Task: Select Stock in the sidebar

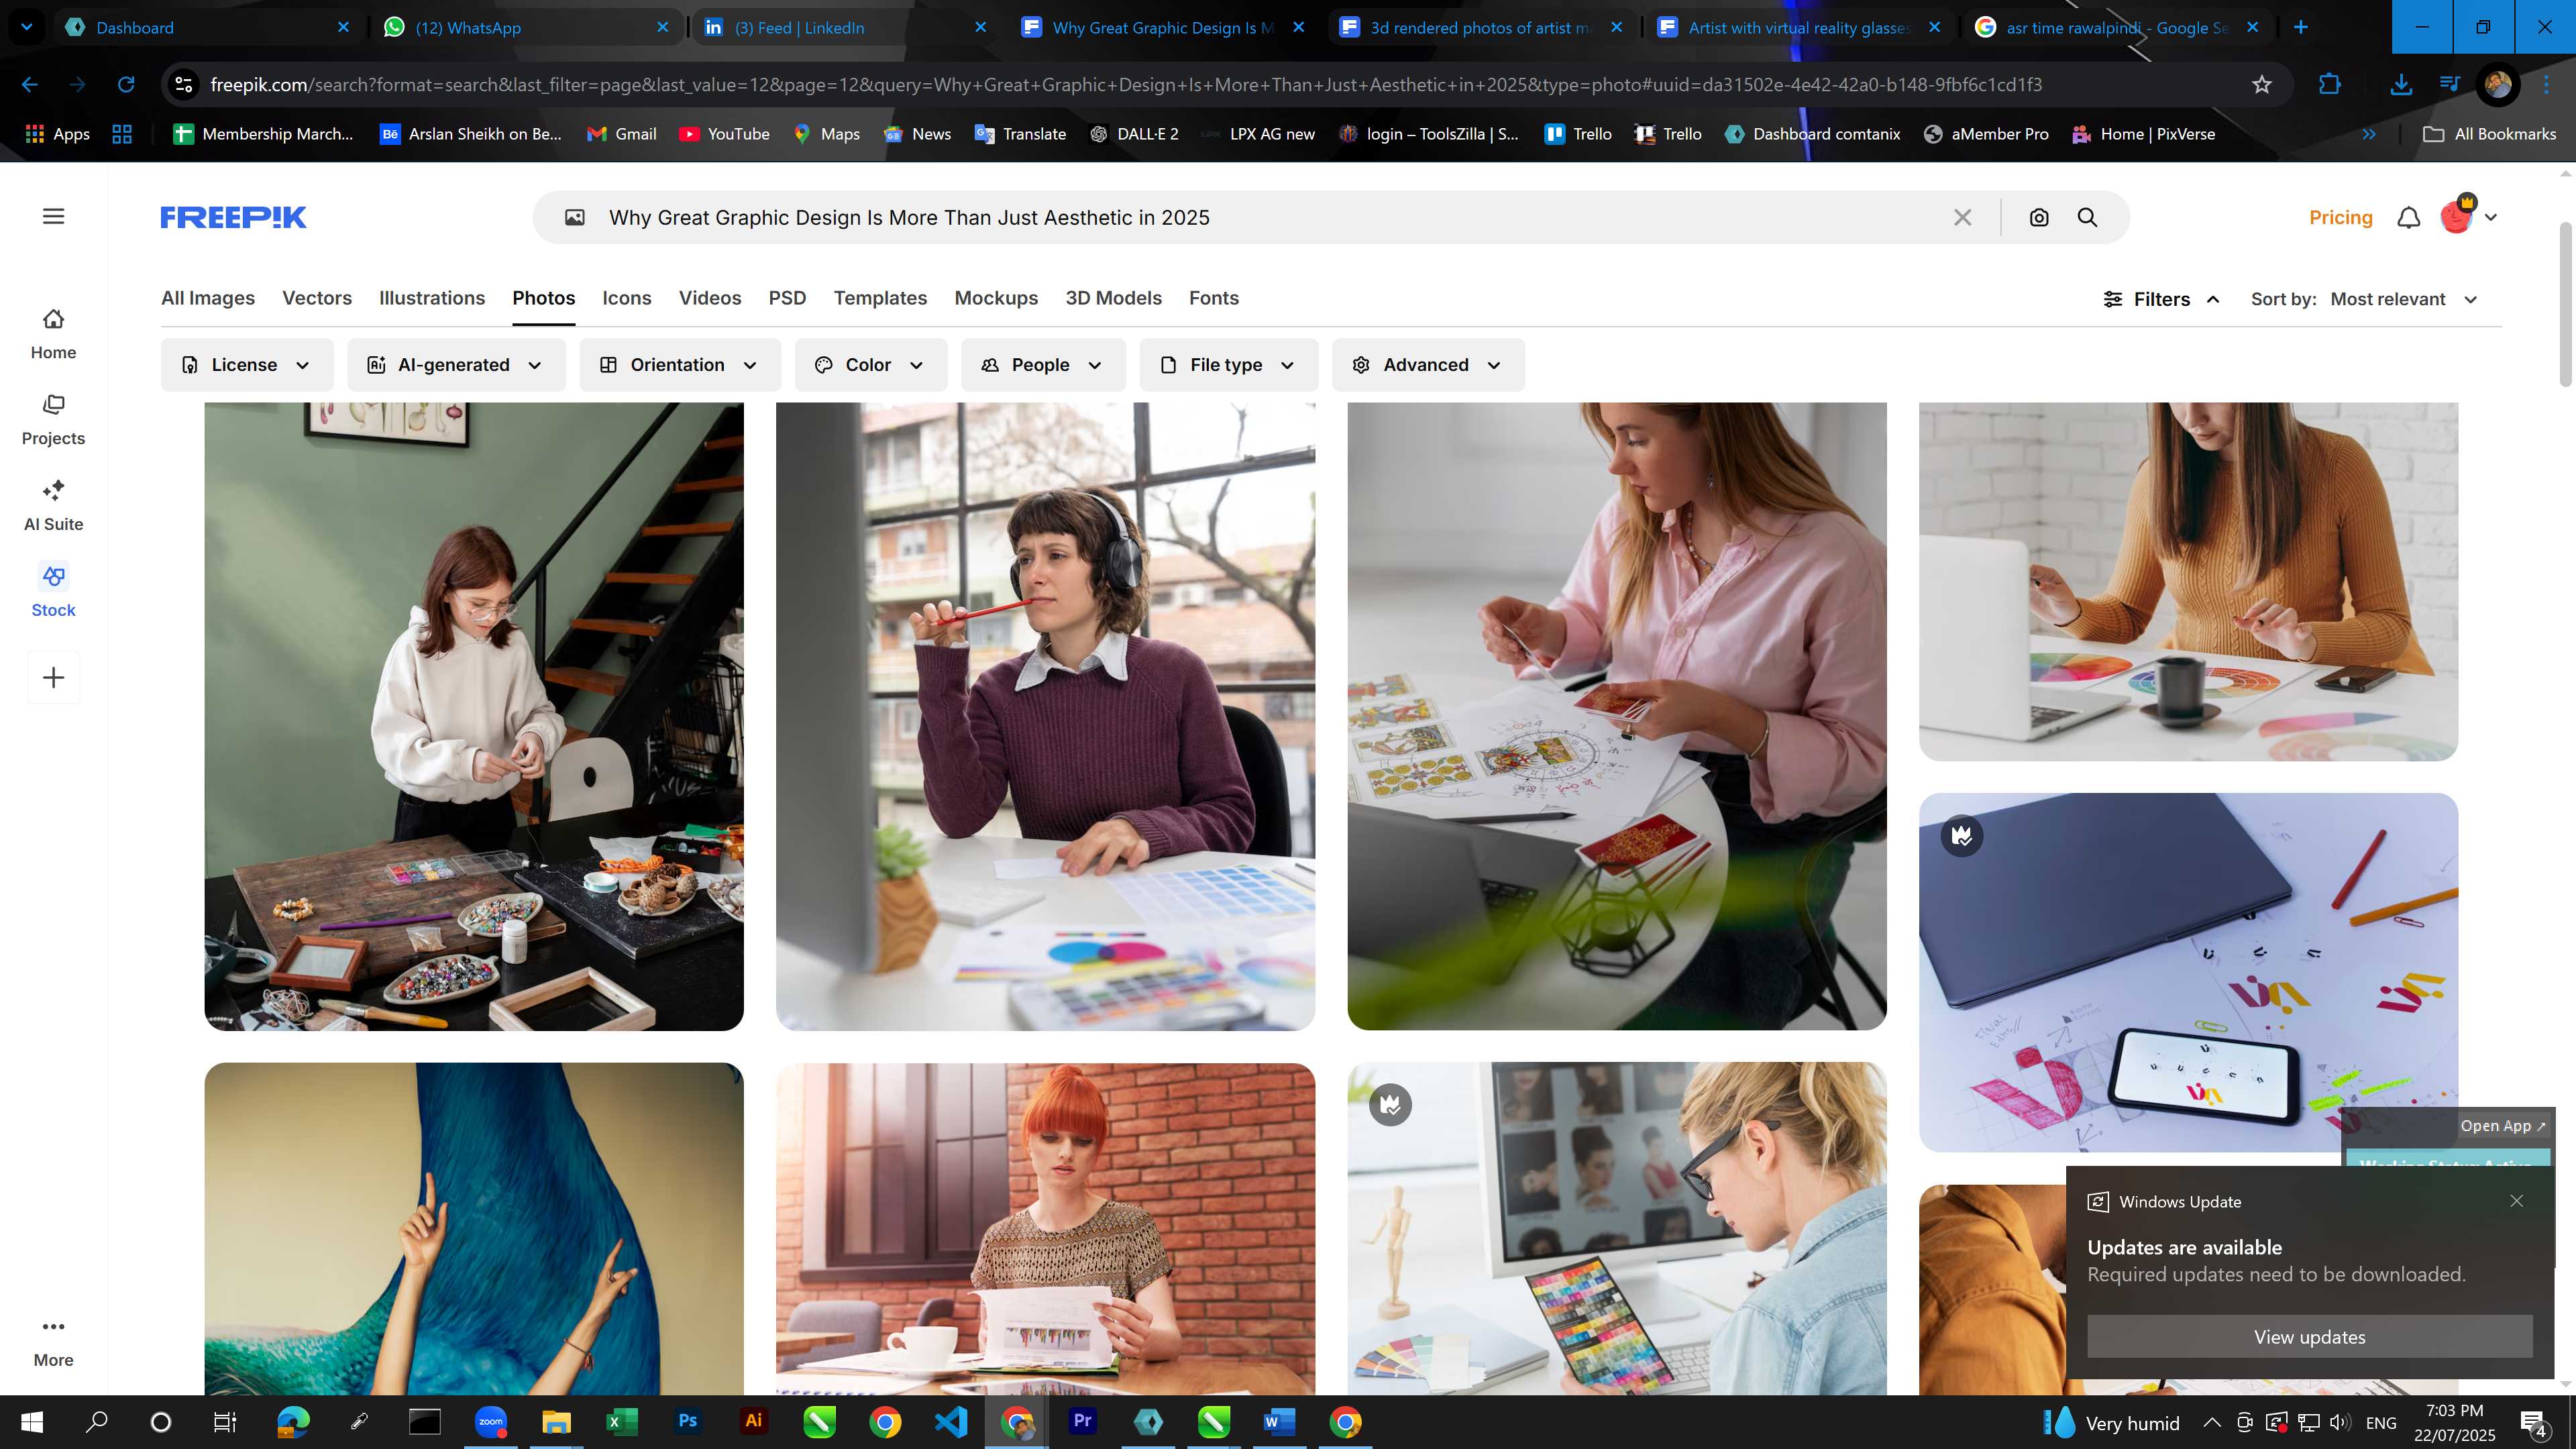Action: (x=53, y=592)
